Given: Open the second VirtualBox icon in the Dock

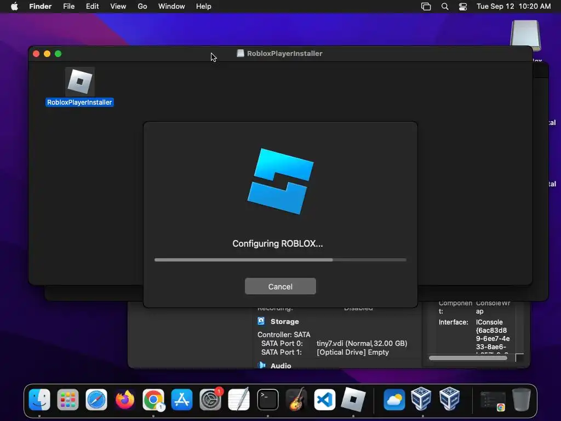Looking at the screenshot, I should pos(449,399).
